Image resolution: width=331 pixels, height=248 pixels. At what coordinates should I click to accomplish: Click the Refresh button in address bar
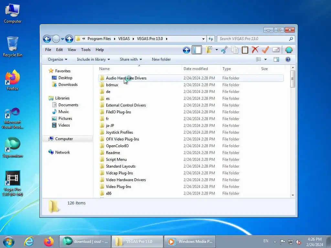(211, 39)
